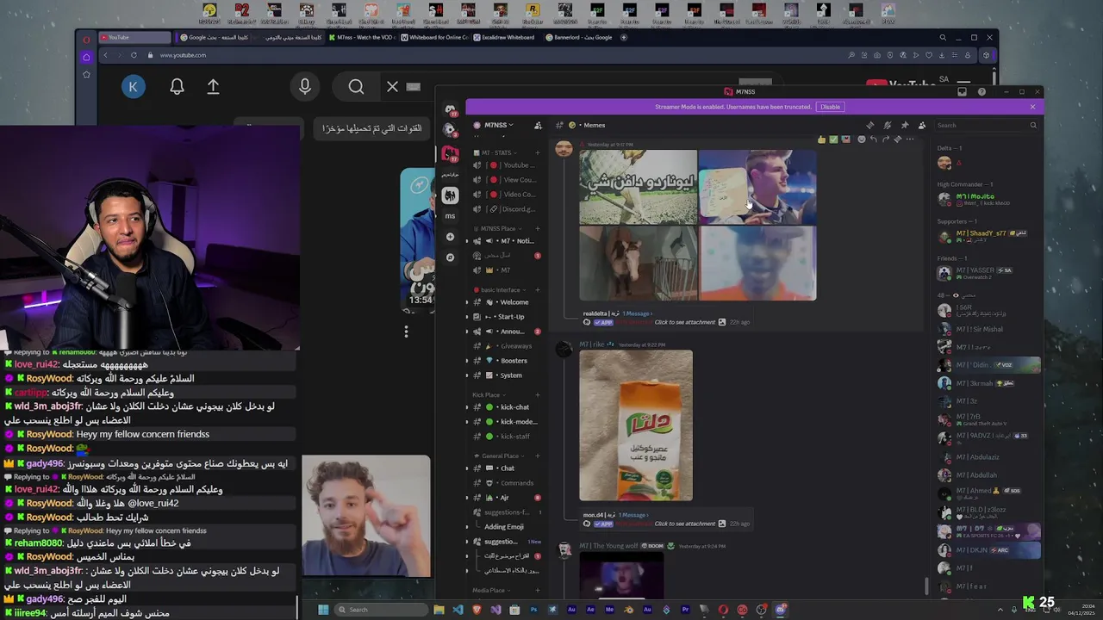The image size is (1103, 620).
Task: Reply to message with arrow icon
Action: pyautogui.click(x=873, y=139)
